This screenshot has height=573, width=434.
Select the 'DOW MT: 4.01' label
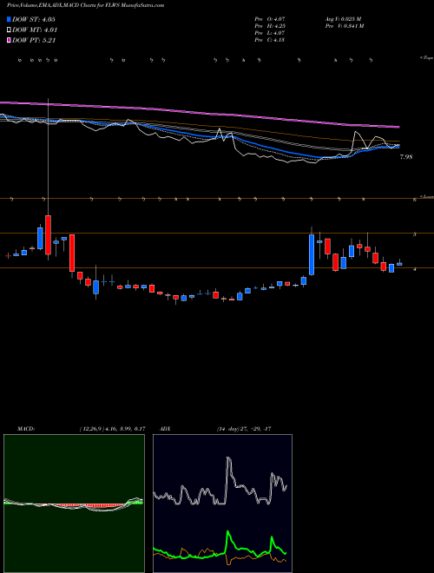coord(35,30)
